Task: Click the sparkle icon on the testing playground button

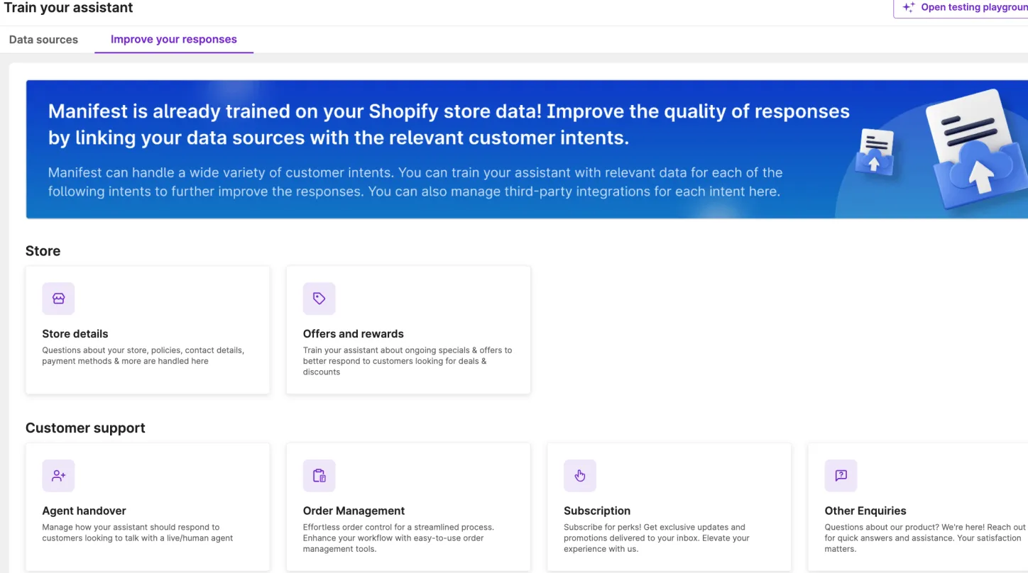Action: pos(909,8)
